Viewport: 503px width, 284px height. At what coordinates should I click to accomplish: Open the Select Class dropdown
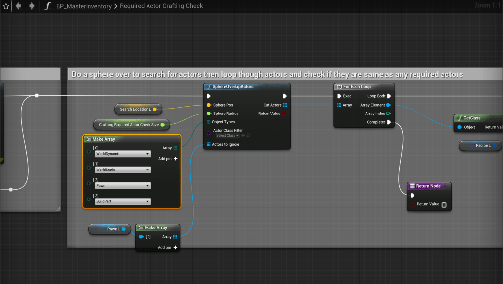point(227,135)
